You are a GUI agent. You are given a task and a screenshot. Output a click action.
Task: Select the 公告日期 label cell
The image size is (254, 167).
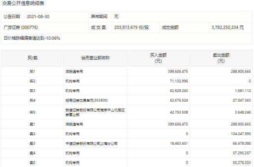pyautogui.click(x=12, y=17)
